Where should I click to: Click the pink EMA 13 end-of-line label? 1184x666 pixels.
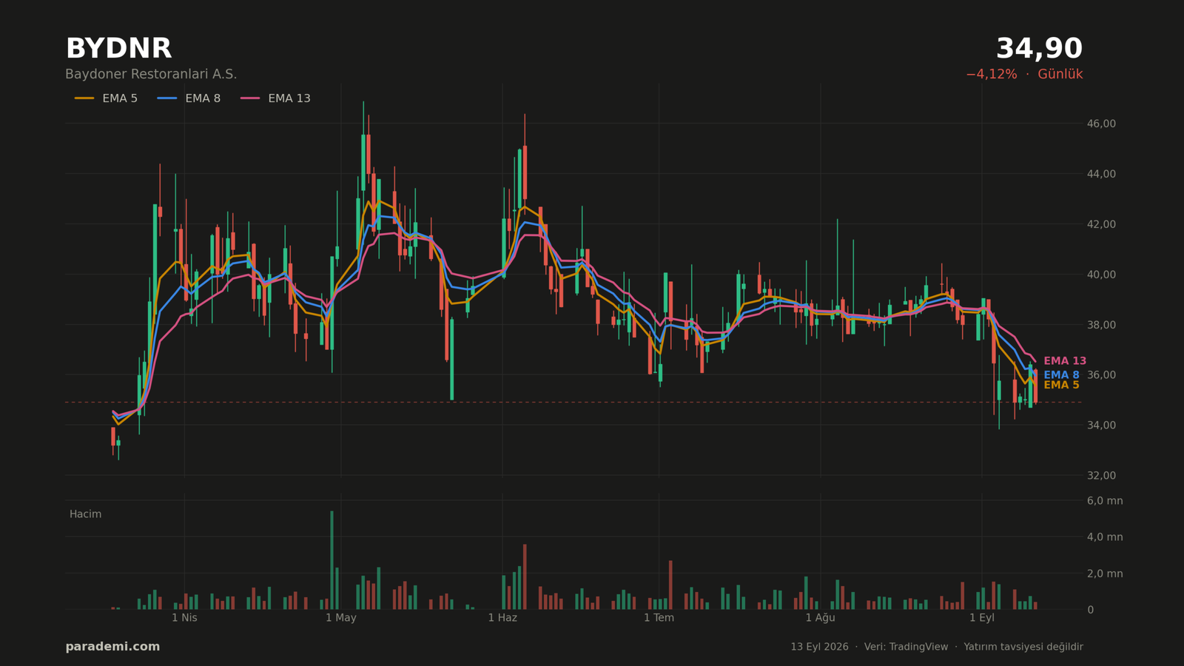pos(1065,361)
